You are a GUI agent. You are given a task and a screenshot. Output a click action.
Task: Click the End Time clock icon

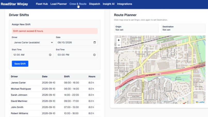click(94, 55)
